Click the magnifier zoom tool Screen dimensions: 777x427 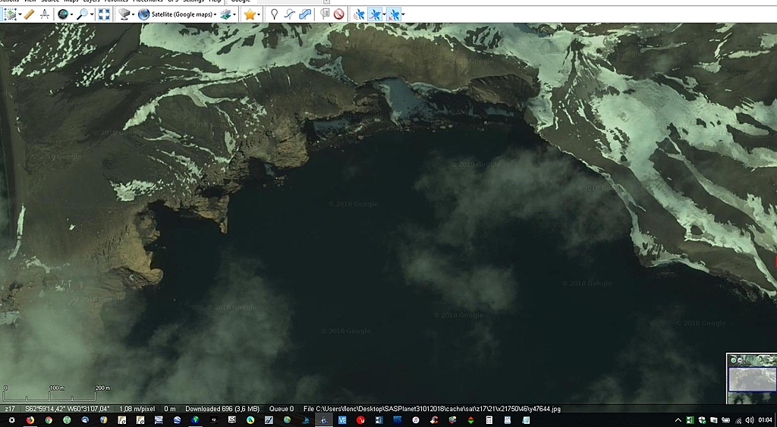82,14
